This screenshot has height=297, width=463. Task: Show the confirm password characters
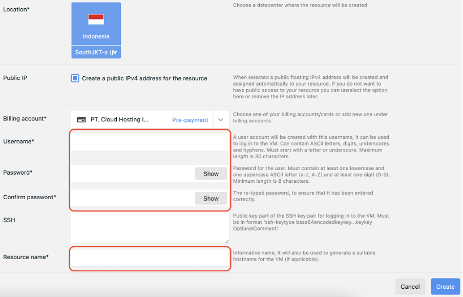click(x=211, y=198)
